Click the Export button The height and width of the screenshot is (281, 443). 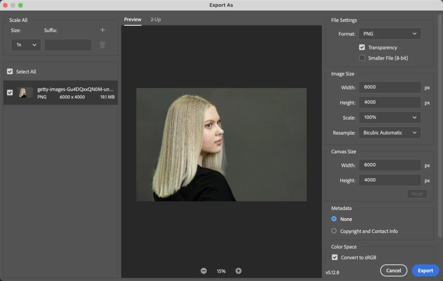pos(425,270)
